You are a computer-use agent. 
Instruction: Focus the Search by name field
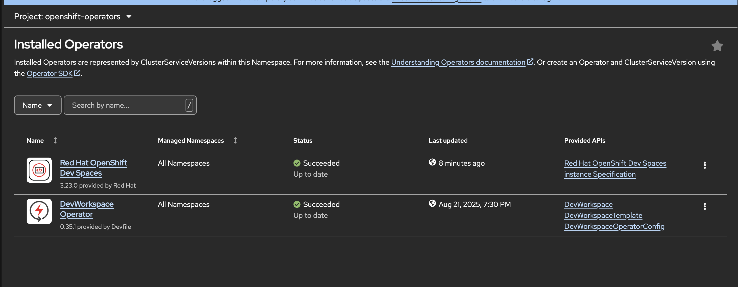126,105
